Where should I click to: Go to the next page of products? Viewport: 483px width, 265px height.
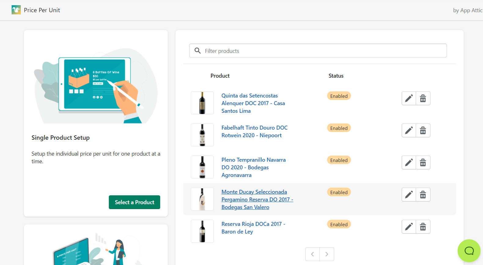[x=327, y=254]
